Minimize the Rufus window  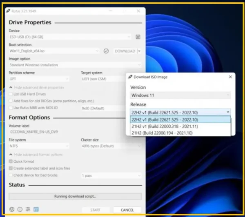[x=111, y=11]
